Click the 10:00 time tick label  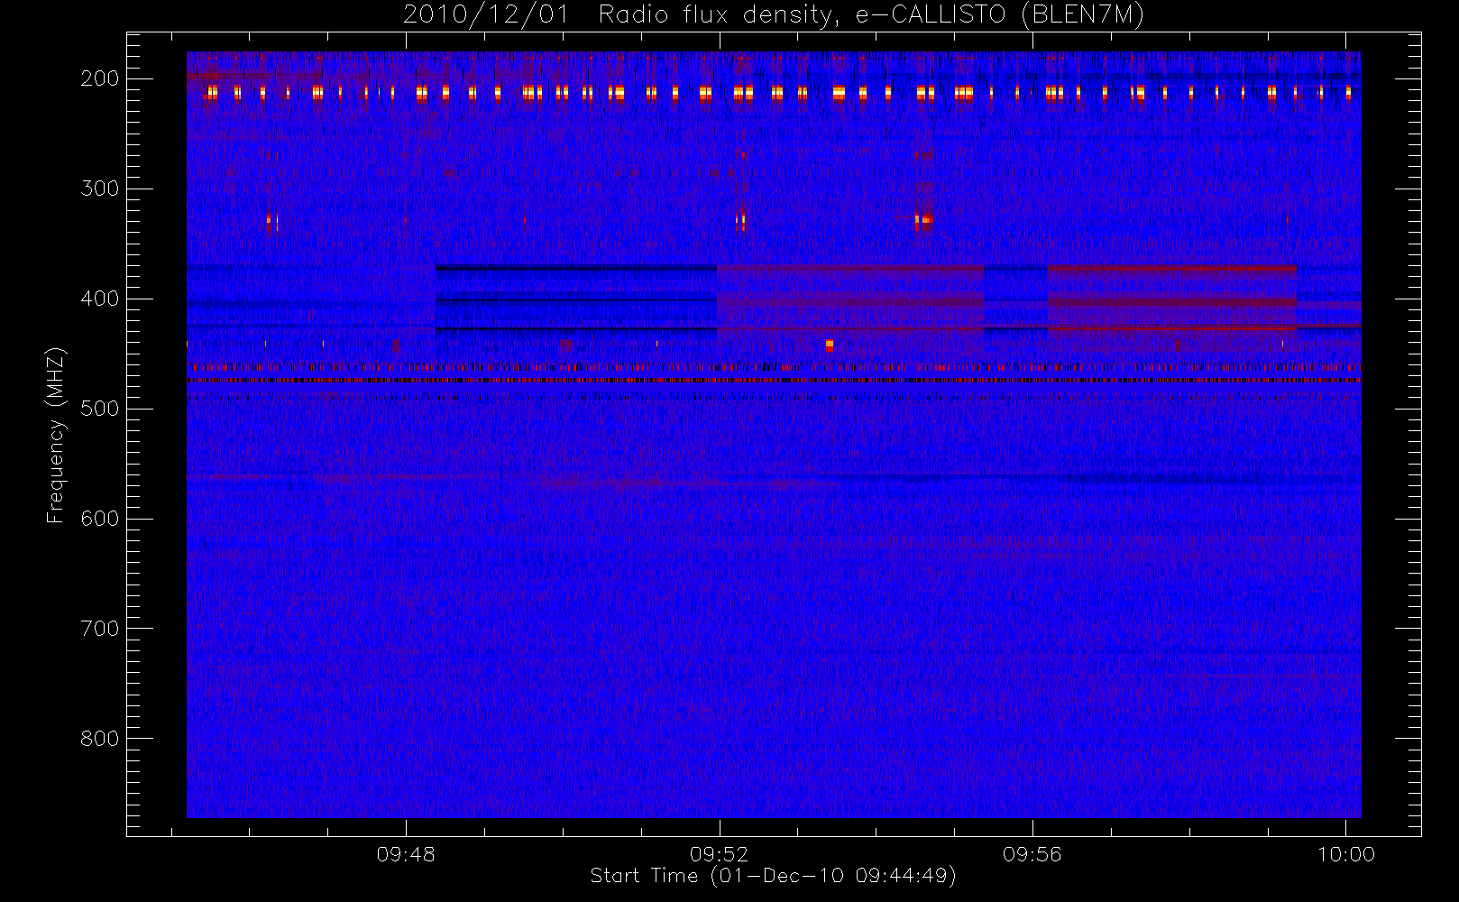pos(1346,853)
